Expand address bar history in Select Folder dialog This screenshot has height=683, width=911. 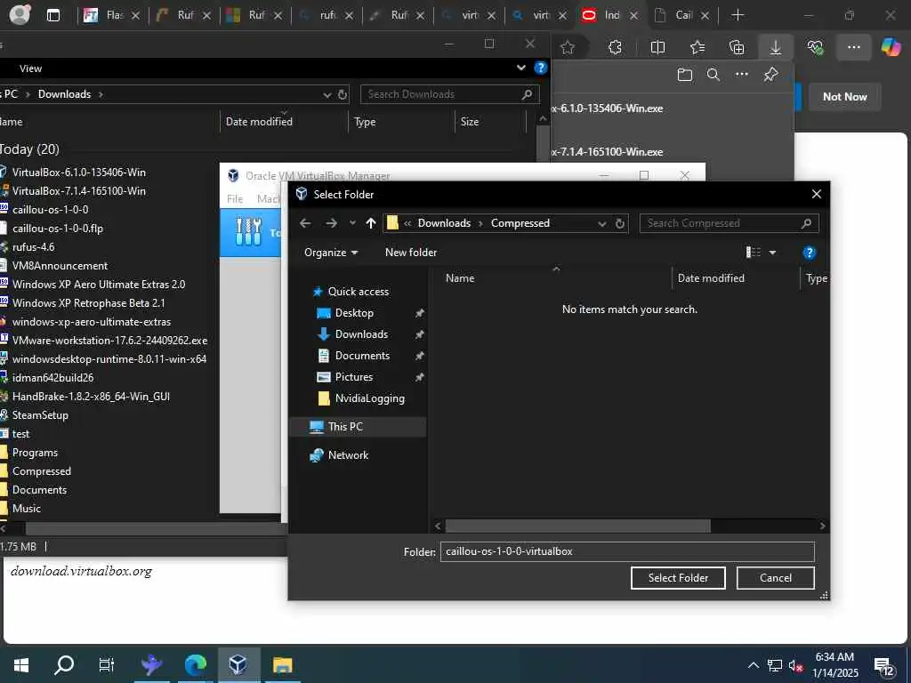tap(602, 223)
